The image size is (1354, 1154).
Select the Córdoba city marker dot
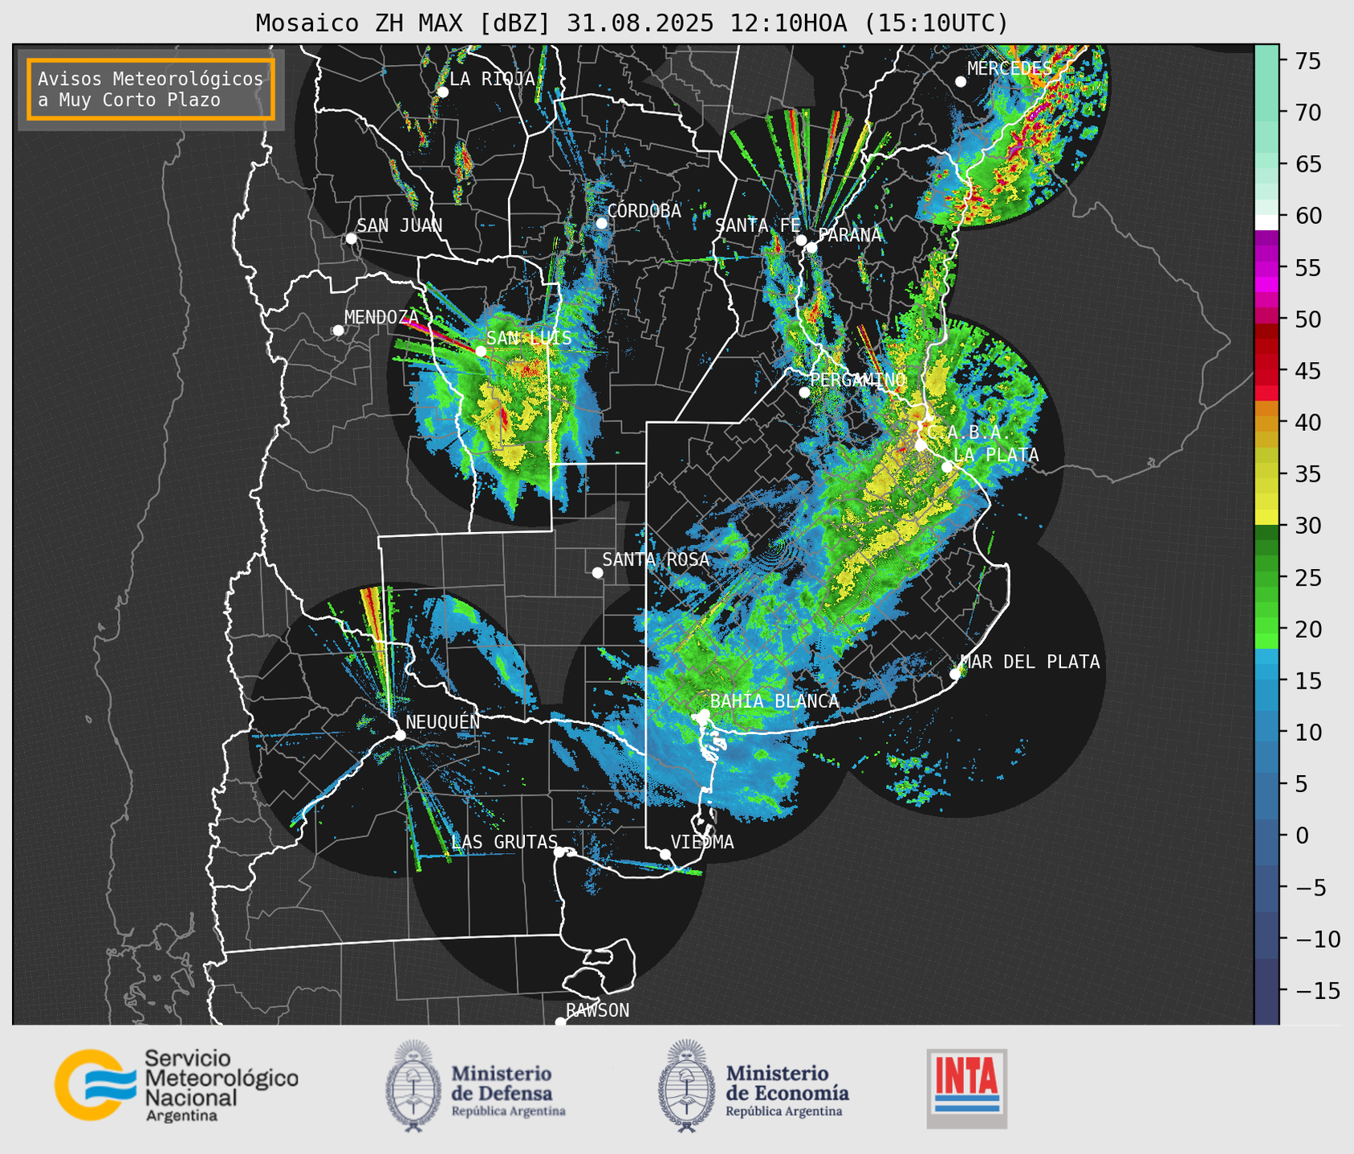pos(601,223)
